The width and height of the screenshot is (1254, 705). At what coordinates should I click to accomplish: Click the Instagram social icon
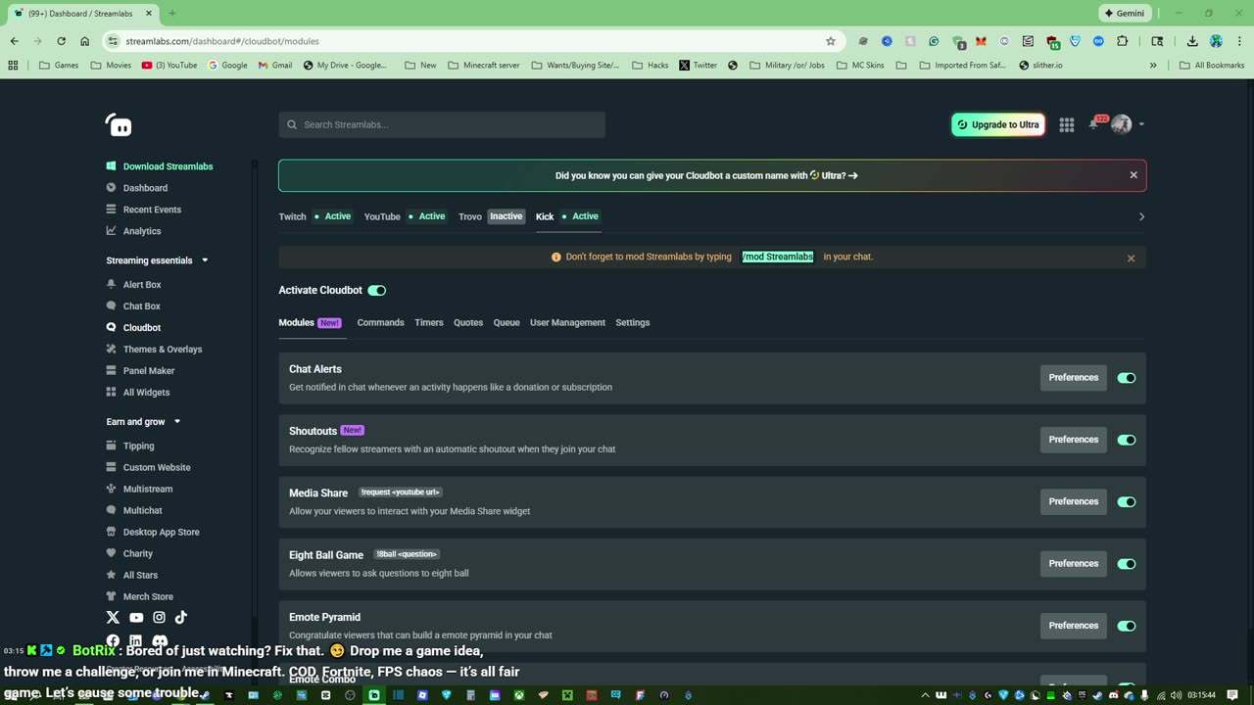coord(159,618)
